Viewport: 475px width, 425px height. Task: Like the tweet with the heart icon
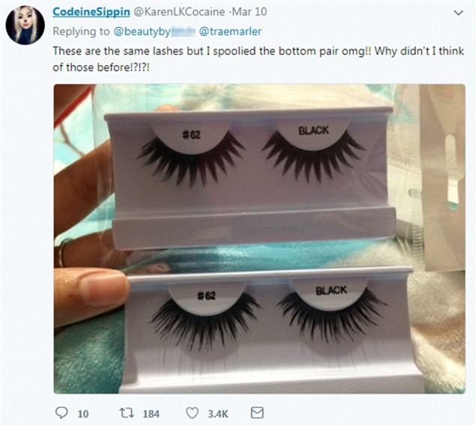coord(193,412)
